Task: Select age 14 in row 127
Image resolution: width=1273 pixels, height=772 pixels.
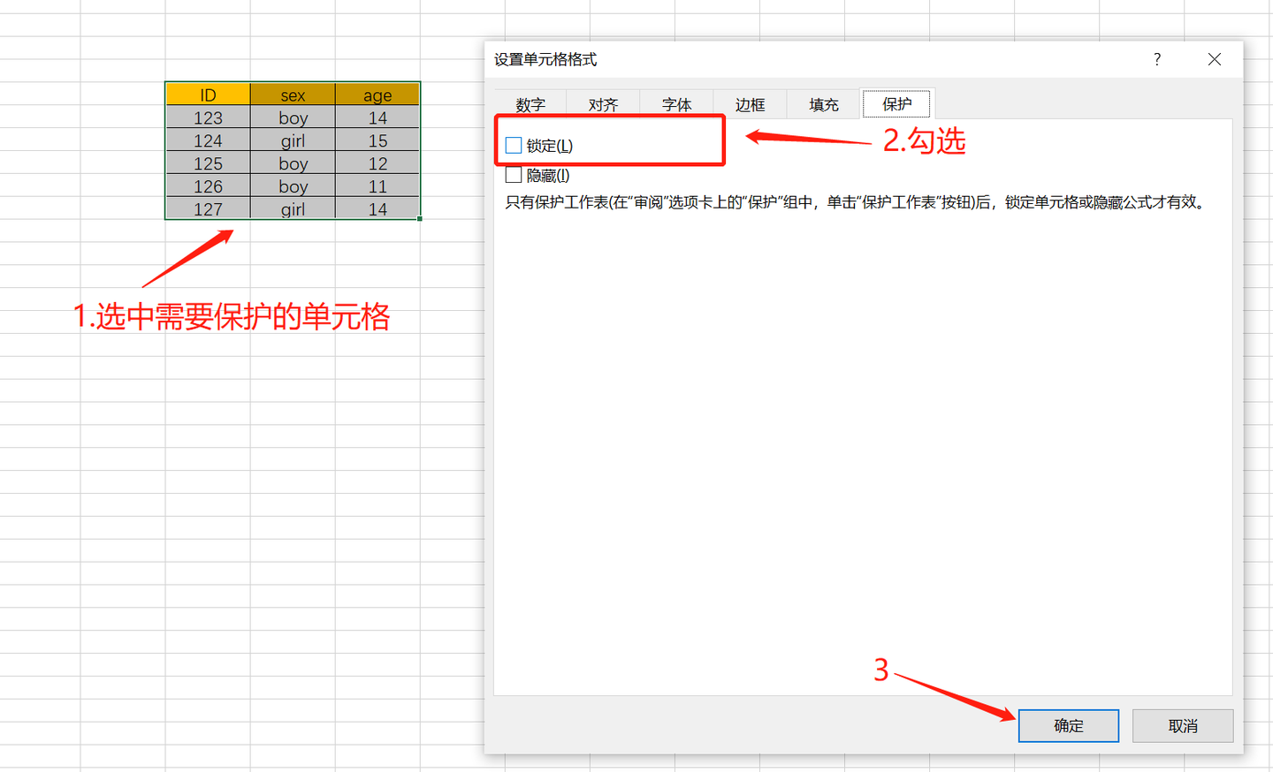Action: coord(377,208)
